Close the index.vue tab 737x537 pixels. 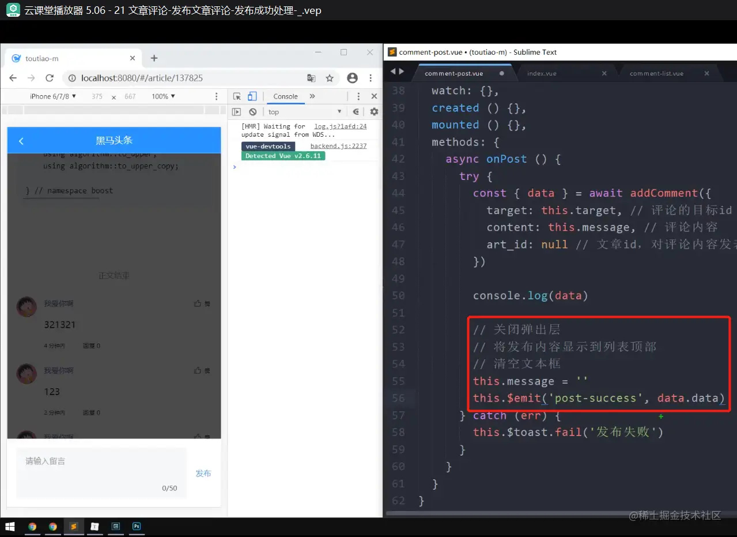[604, 74]
